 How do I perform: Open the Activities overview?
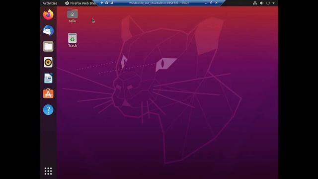pos(50,3)
